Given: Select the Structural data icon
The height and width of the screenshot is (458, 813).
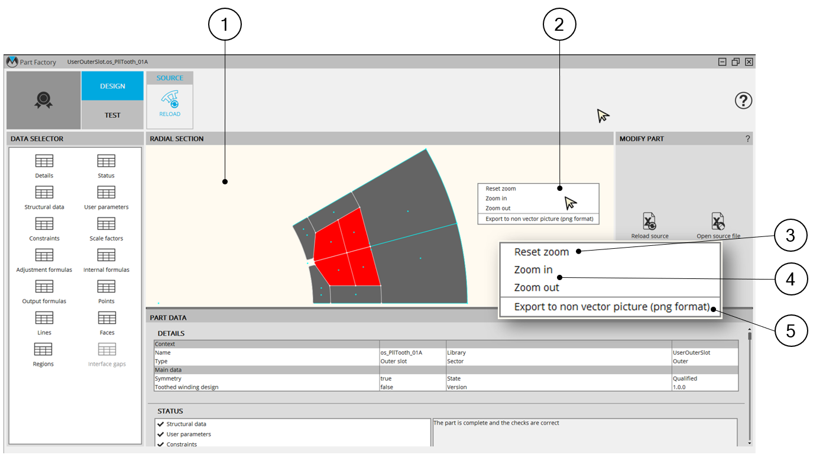Looking at the screenshot, I should point(44,193).
